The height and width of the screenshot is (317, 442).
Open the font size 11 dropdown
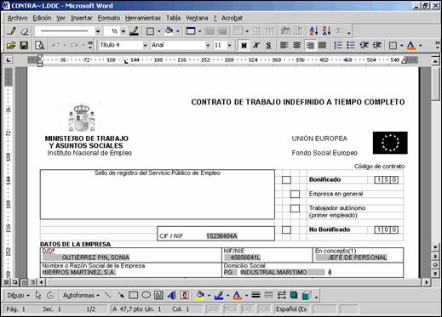coord(229,45)
